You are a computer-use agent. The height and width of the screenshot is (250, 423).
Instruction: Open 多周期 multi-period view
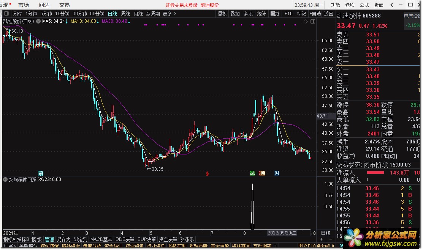[153, 14]
